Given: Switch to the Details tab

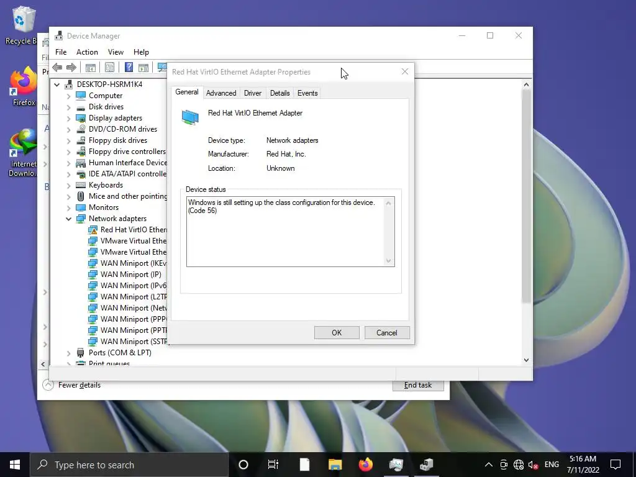Looking at the screenshot, I should coord(280,93).
